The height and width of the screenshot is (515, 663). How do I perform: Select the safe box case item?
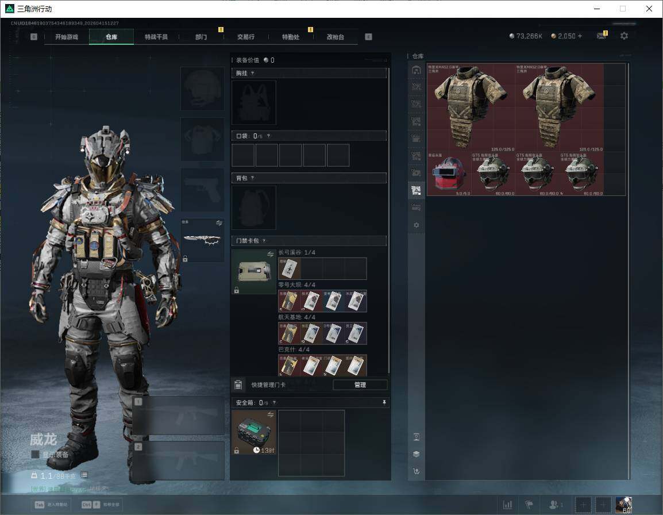coord(254,432)
